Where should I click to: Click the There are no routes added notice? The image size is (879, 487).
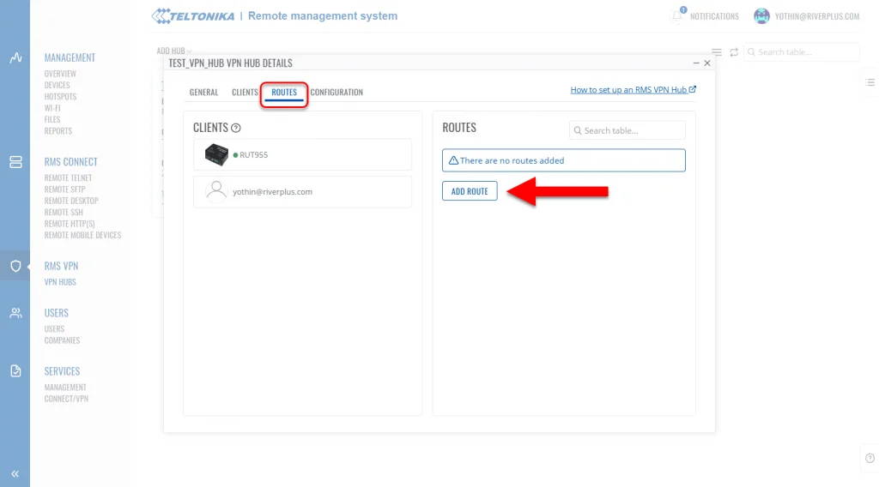click(x=563, y=160)
